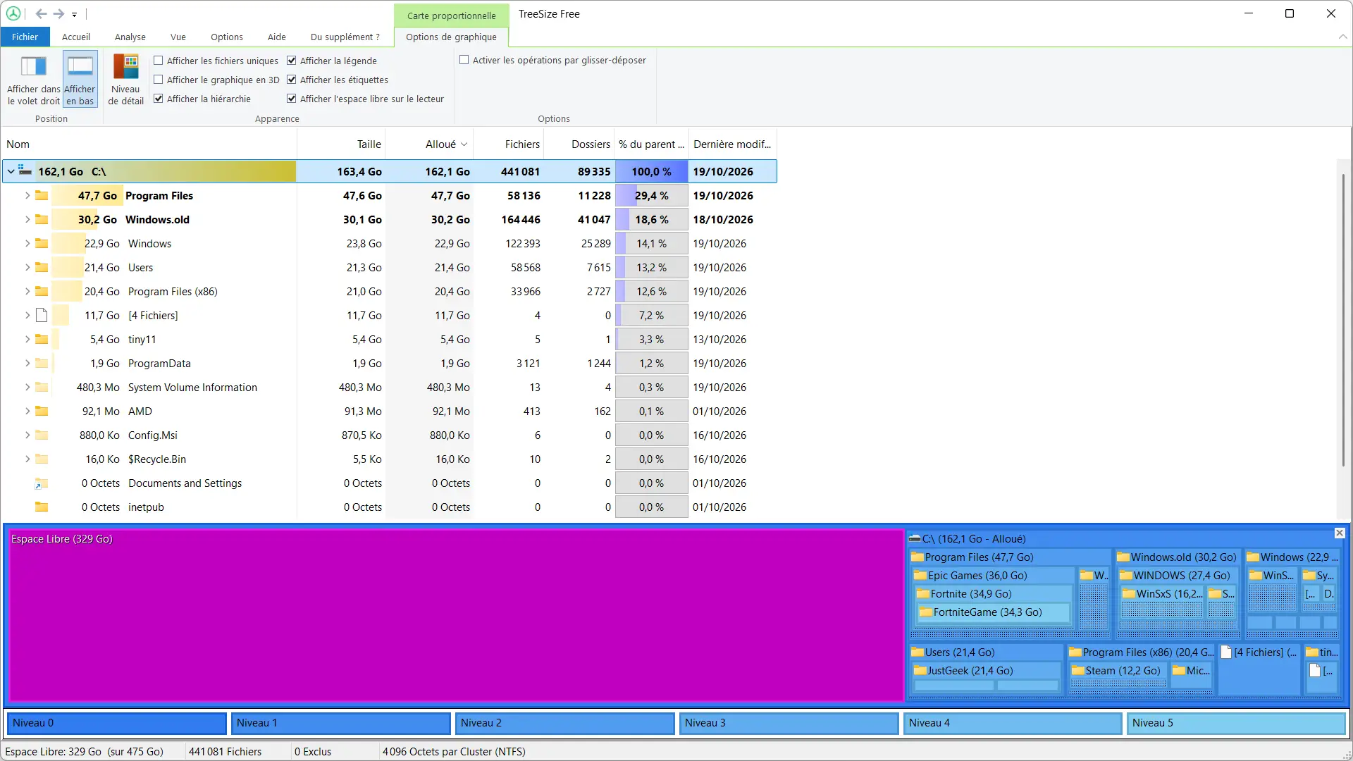Click the Niveau 5 legend color swatch
Image resolution: width=1353 pixels, height=761 pixels.
point(1237,723)
